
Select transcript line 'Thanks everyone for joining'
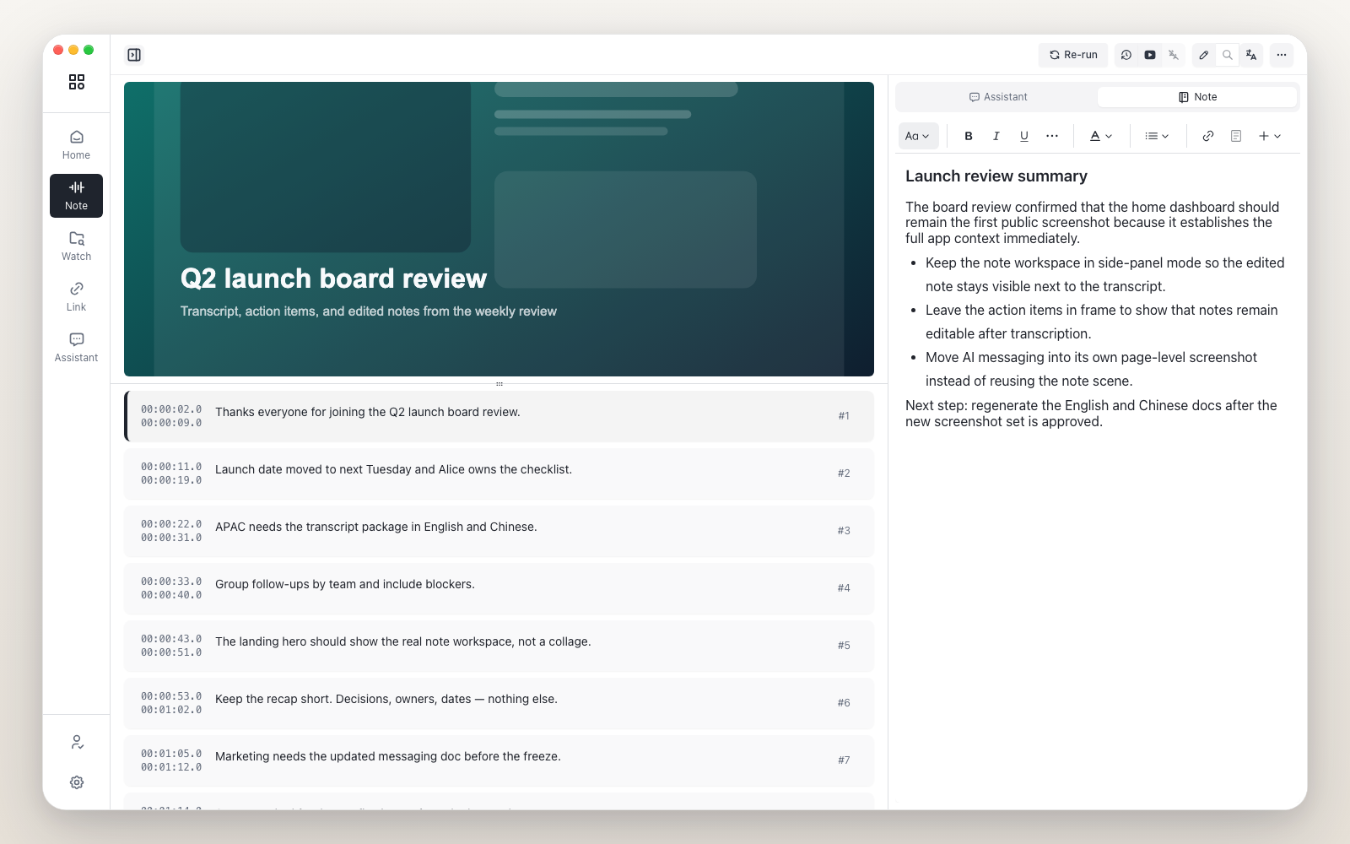(x=499, y=416)
